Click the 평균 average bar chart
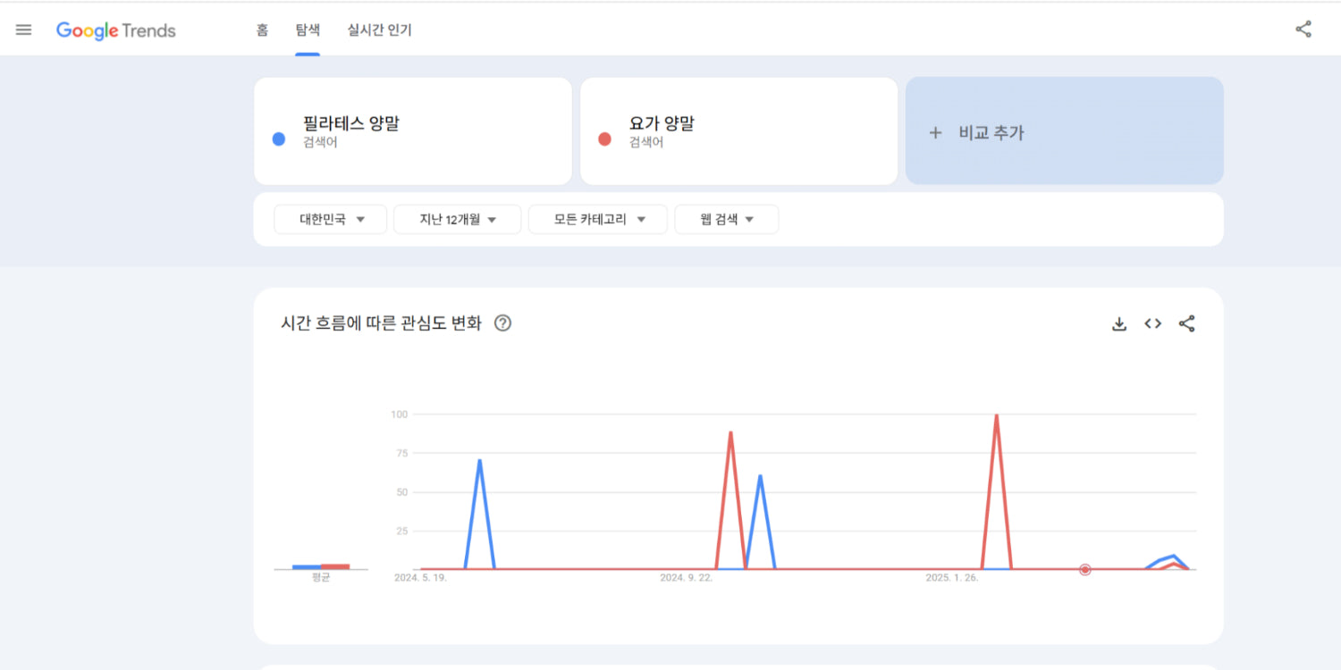1341x670 pixels. point(321,566)
